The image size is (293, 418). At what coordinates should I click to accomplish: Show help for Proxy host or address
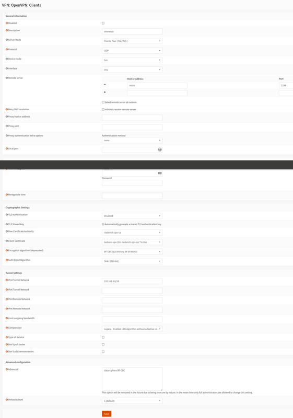(7, 117)
